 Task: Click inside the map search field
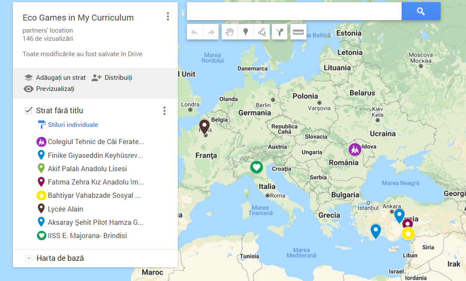(x=294, y=11)
